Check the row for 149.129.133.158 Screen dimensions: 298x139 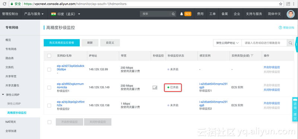(49, 106)
